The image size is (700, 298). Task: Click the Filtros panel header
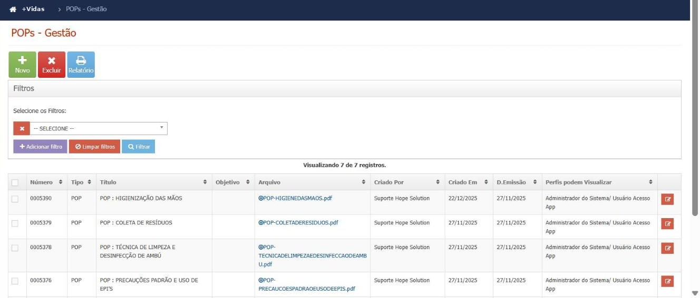[x=345, y=88]
